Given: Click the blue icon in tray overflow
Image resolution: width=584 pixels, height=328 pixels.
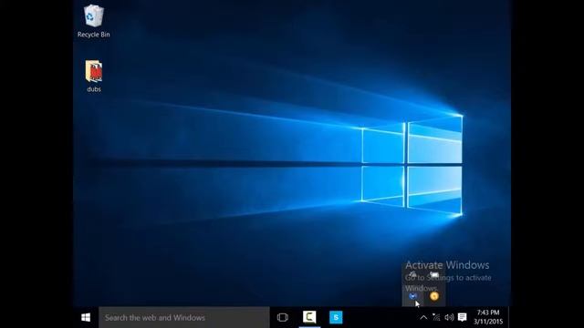Looking at the screenshot, I should 412,296.
